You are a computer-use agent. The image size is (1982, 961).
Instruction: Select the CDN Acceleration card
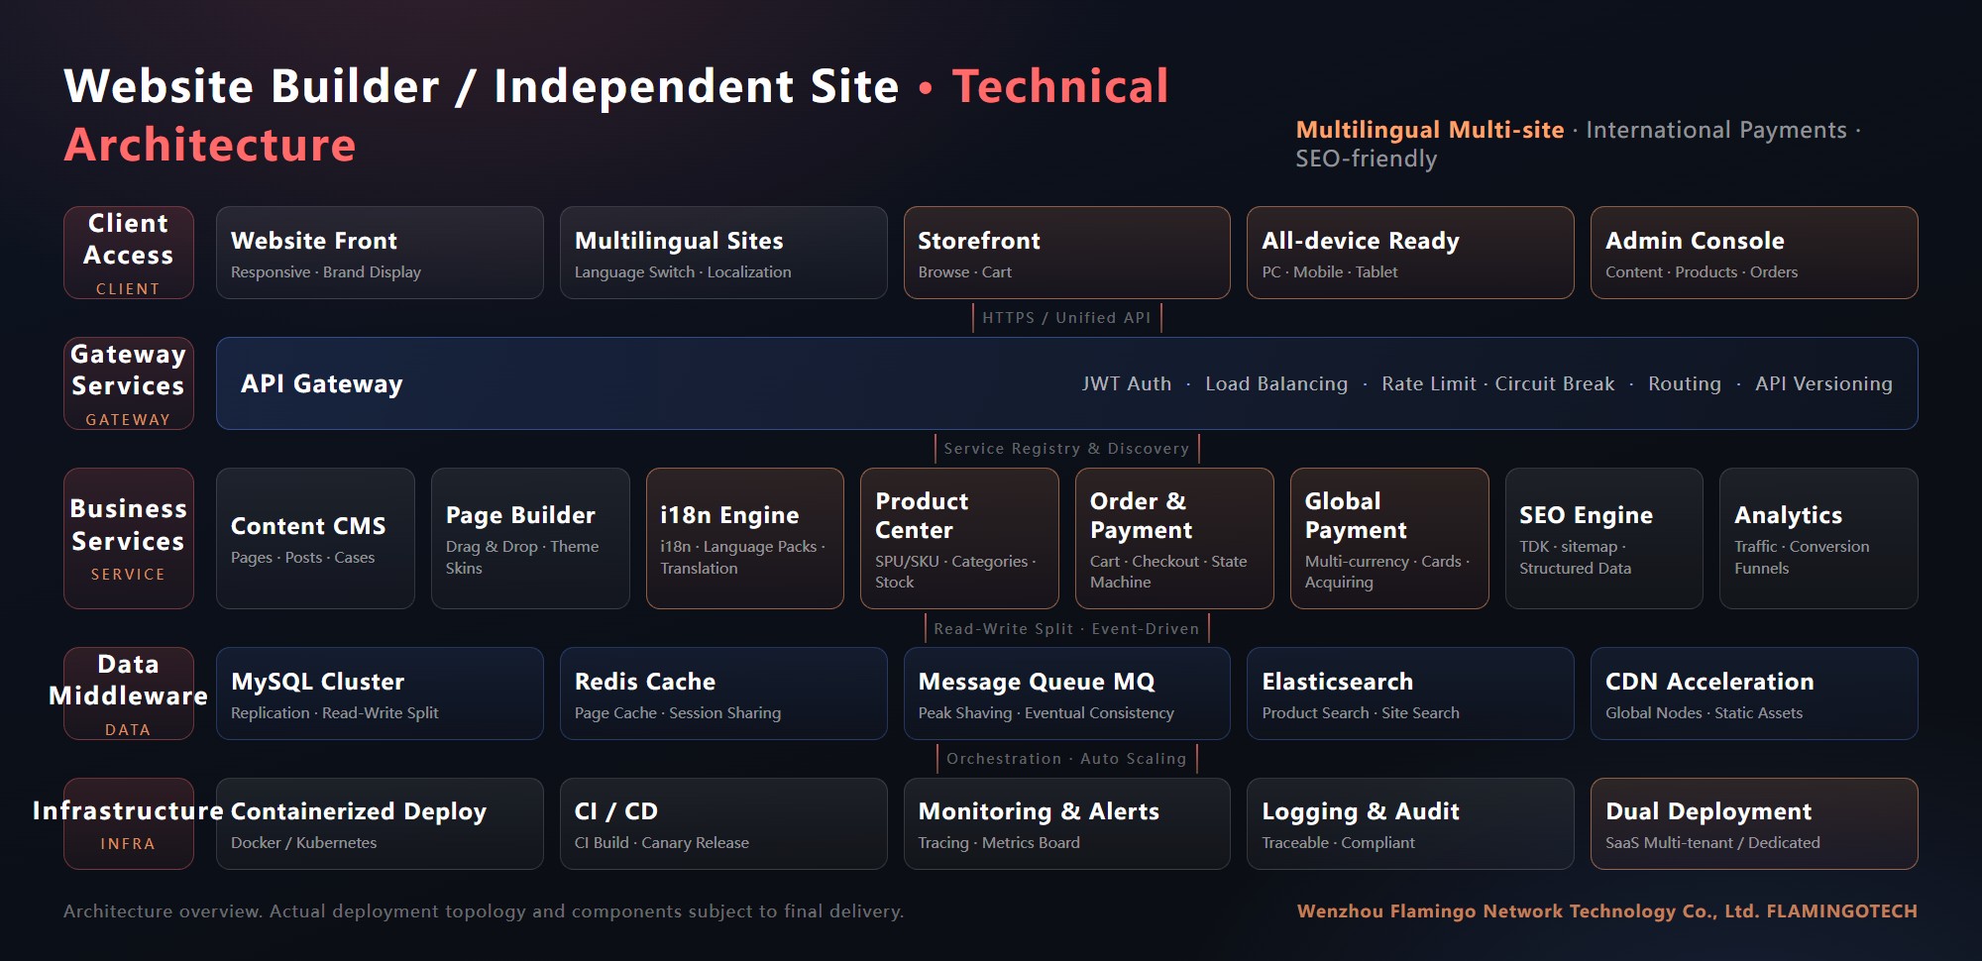pyautogui.click(x=1754, y=694)
